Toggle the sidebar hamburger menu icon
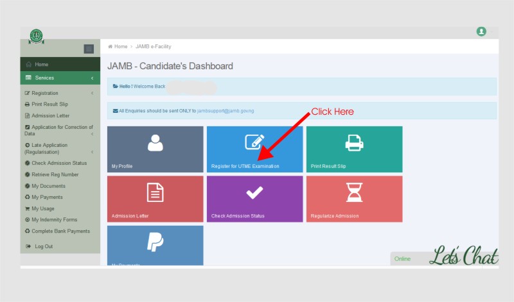 [89, 49]
